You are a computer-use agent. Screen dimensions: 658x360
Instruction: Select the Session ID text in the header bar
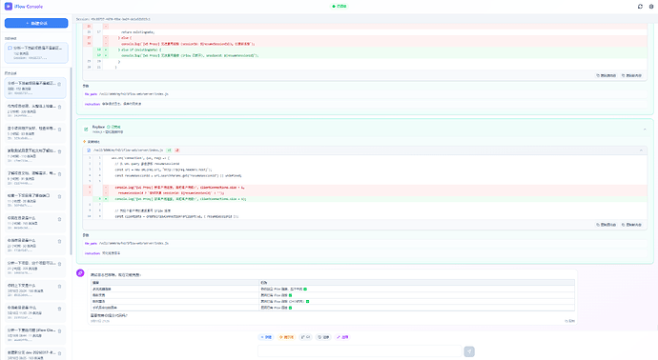113,19
